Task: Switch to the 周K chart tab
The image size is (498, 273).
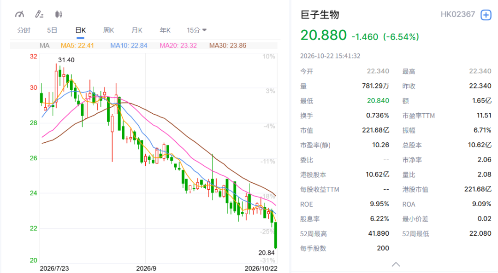Action: click(x=109, y=30)
